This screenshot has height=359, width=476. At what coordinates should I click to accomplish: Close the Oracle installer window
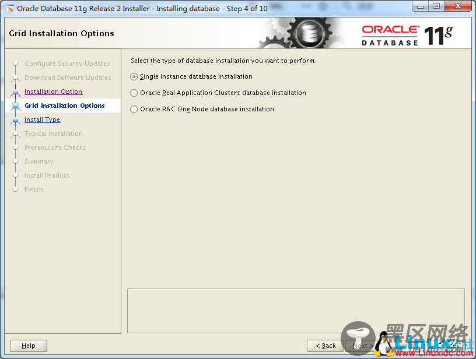[459, 6]
